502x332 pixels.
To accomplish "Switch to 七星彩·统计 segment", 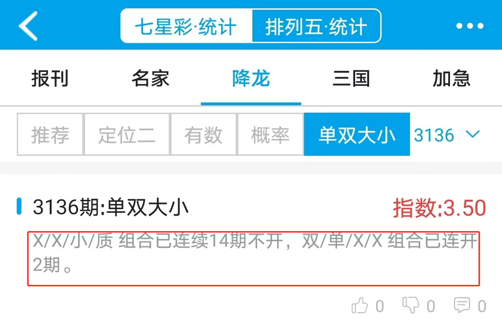I will [x=186, y=26].
